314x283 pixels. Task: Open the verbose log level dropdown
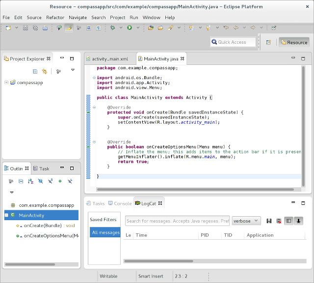(246, 221)
